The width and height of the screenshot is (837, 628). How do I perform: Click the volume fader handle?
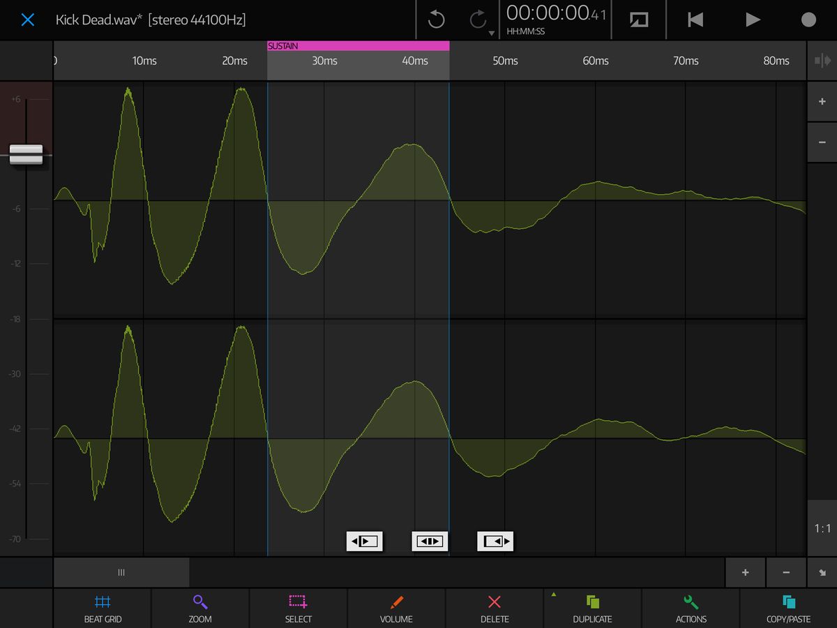(26, 154)
